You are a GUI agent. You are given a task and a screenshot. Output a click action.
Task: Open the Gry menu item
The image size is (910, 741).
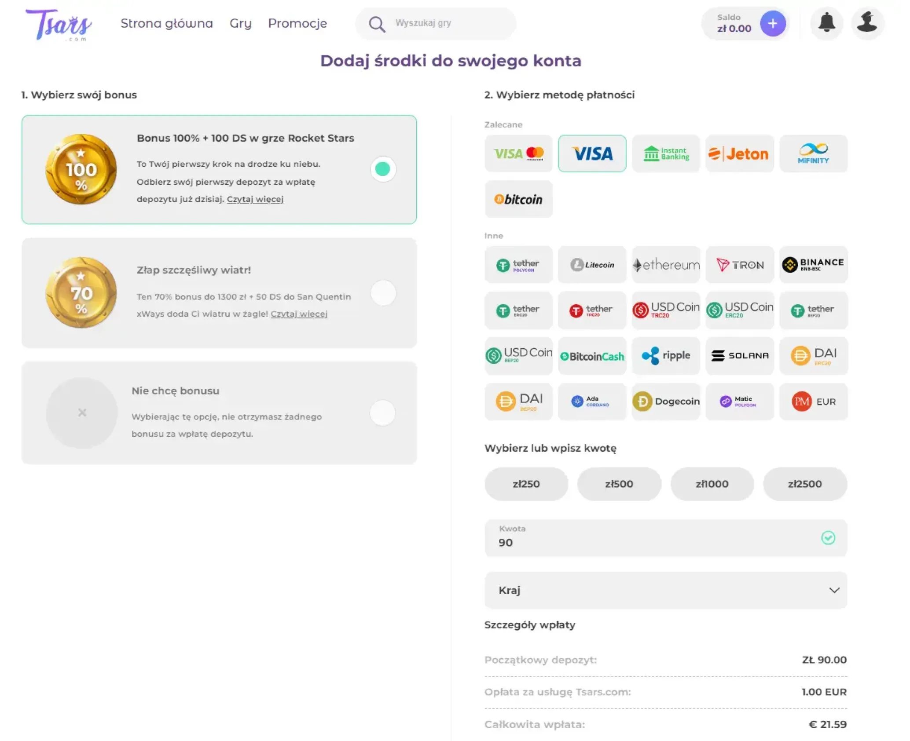240,23
